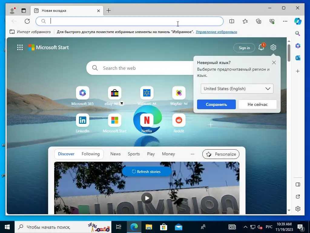
Task: Click the Не сейчас button
Action: coord(257,104)
